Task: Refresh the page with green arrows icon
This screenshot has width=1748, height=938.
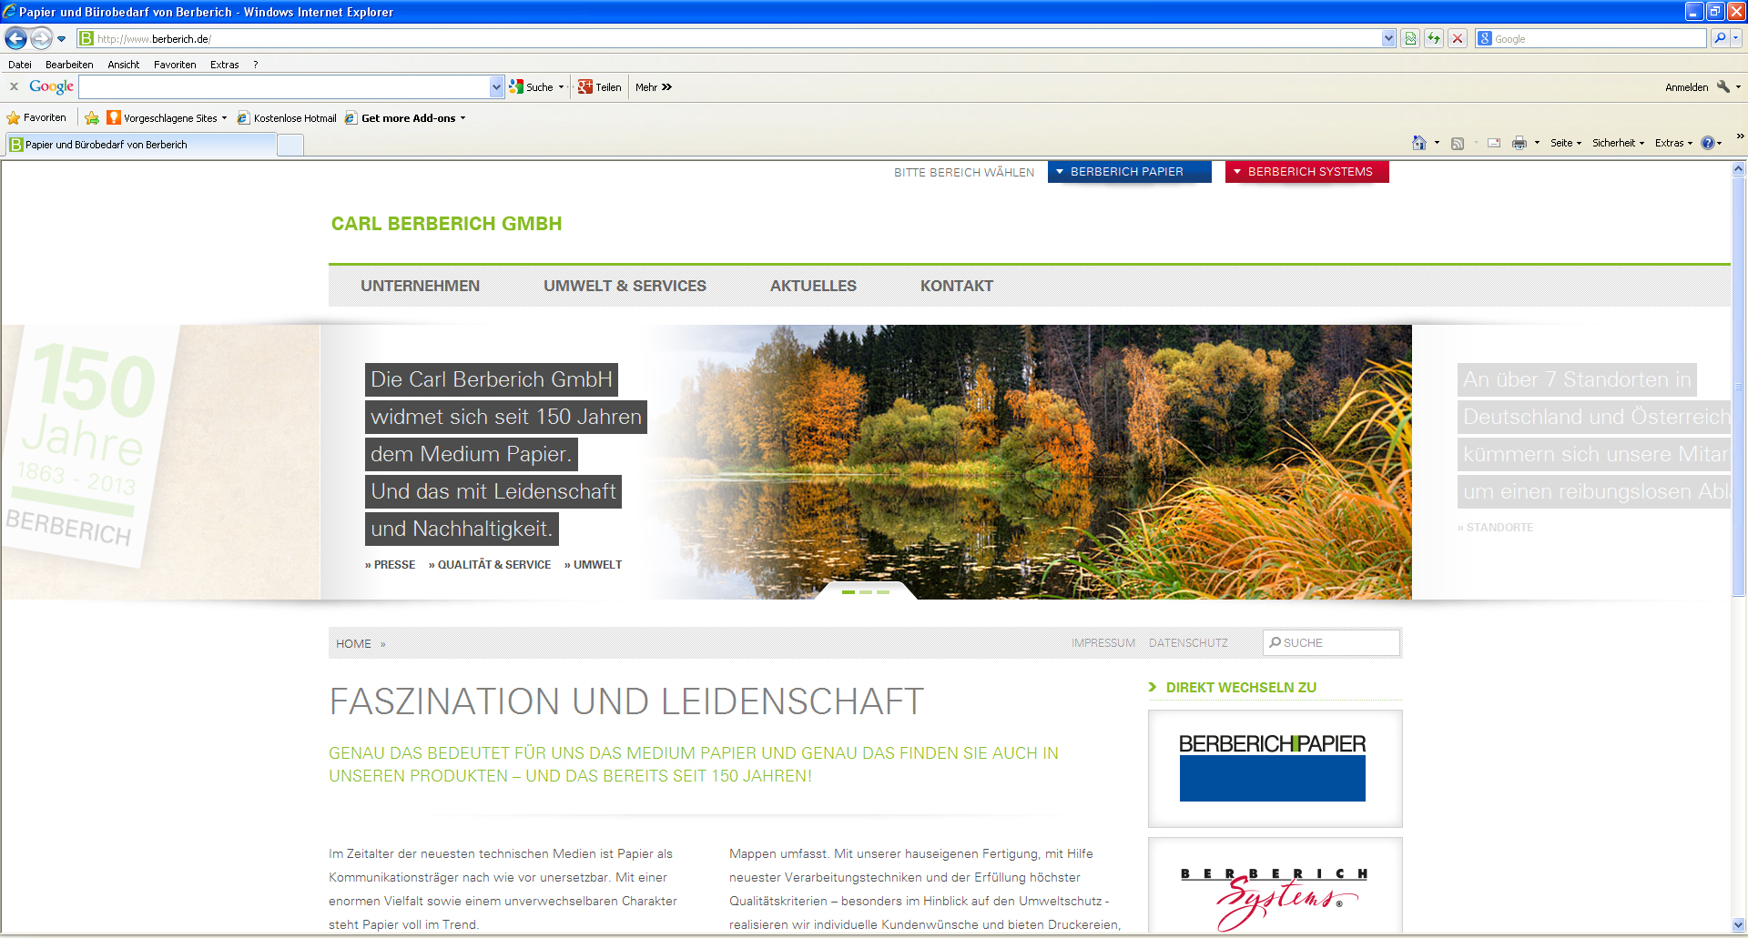Action: coord(1434,38)
